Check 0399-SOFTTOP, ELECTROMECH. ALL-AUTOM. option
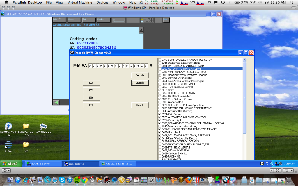 coord(160,60)
